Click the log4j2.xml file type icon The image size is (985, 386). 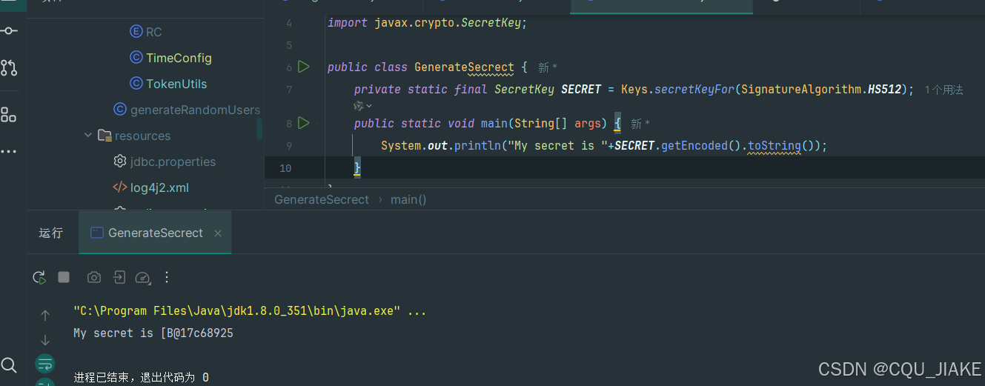120,187
